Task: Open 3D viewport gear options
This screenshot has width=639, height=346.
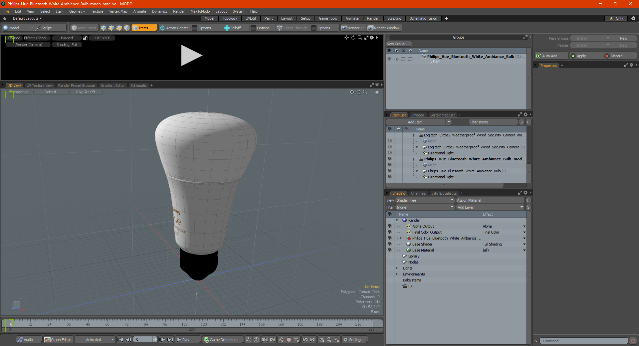Action: tap(377, 92)
